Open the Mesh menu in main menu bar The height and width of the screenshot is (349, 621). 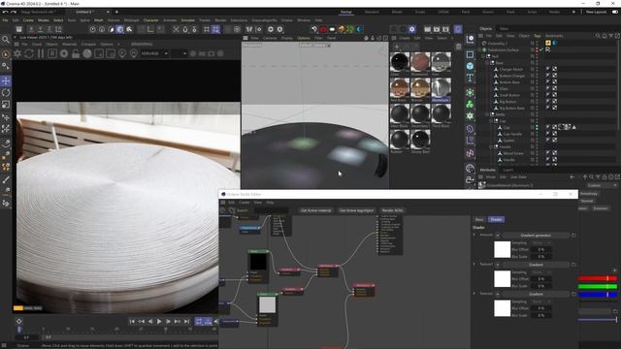(98, 20)
